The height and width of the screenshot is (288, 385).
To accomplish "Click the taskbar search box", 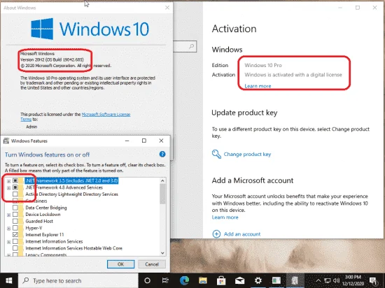I will pyautogui.click(x=78, y=280).
